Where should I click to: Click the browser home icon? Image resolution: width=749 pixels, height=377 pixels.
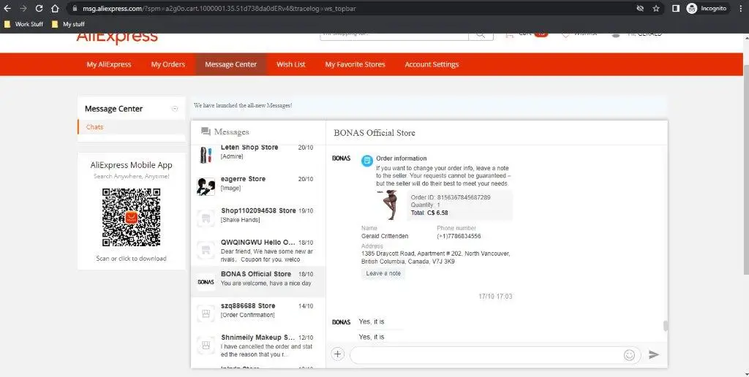pos(56,9)
